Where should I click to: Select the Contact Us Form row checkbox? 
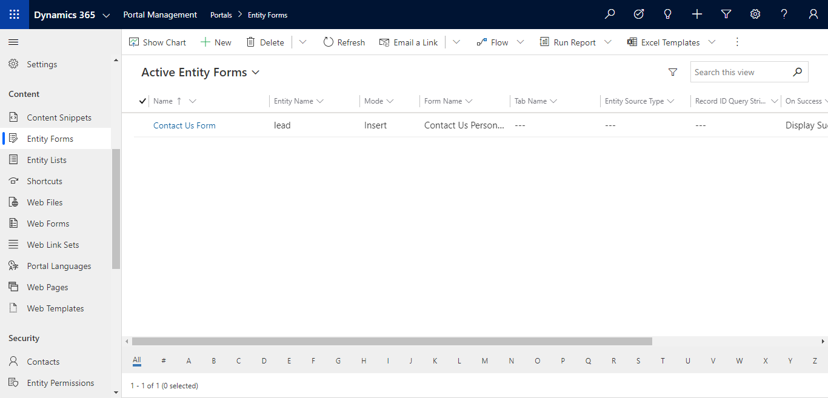[141, 125]
